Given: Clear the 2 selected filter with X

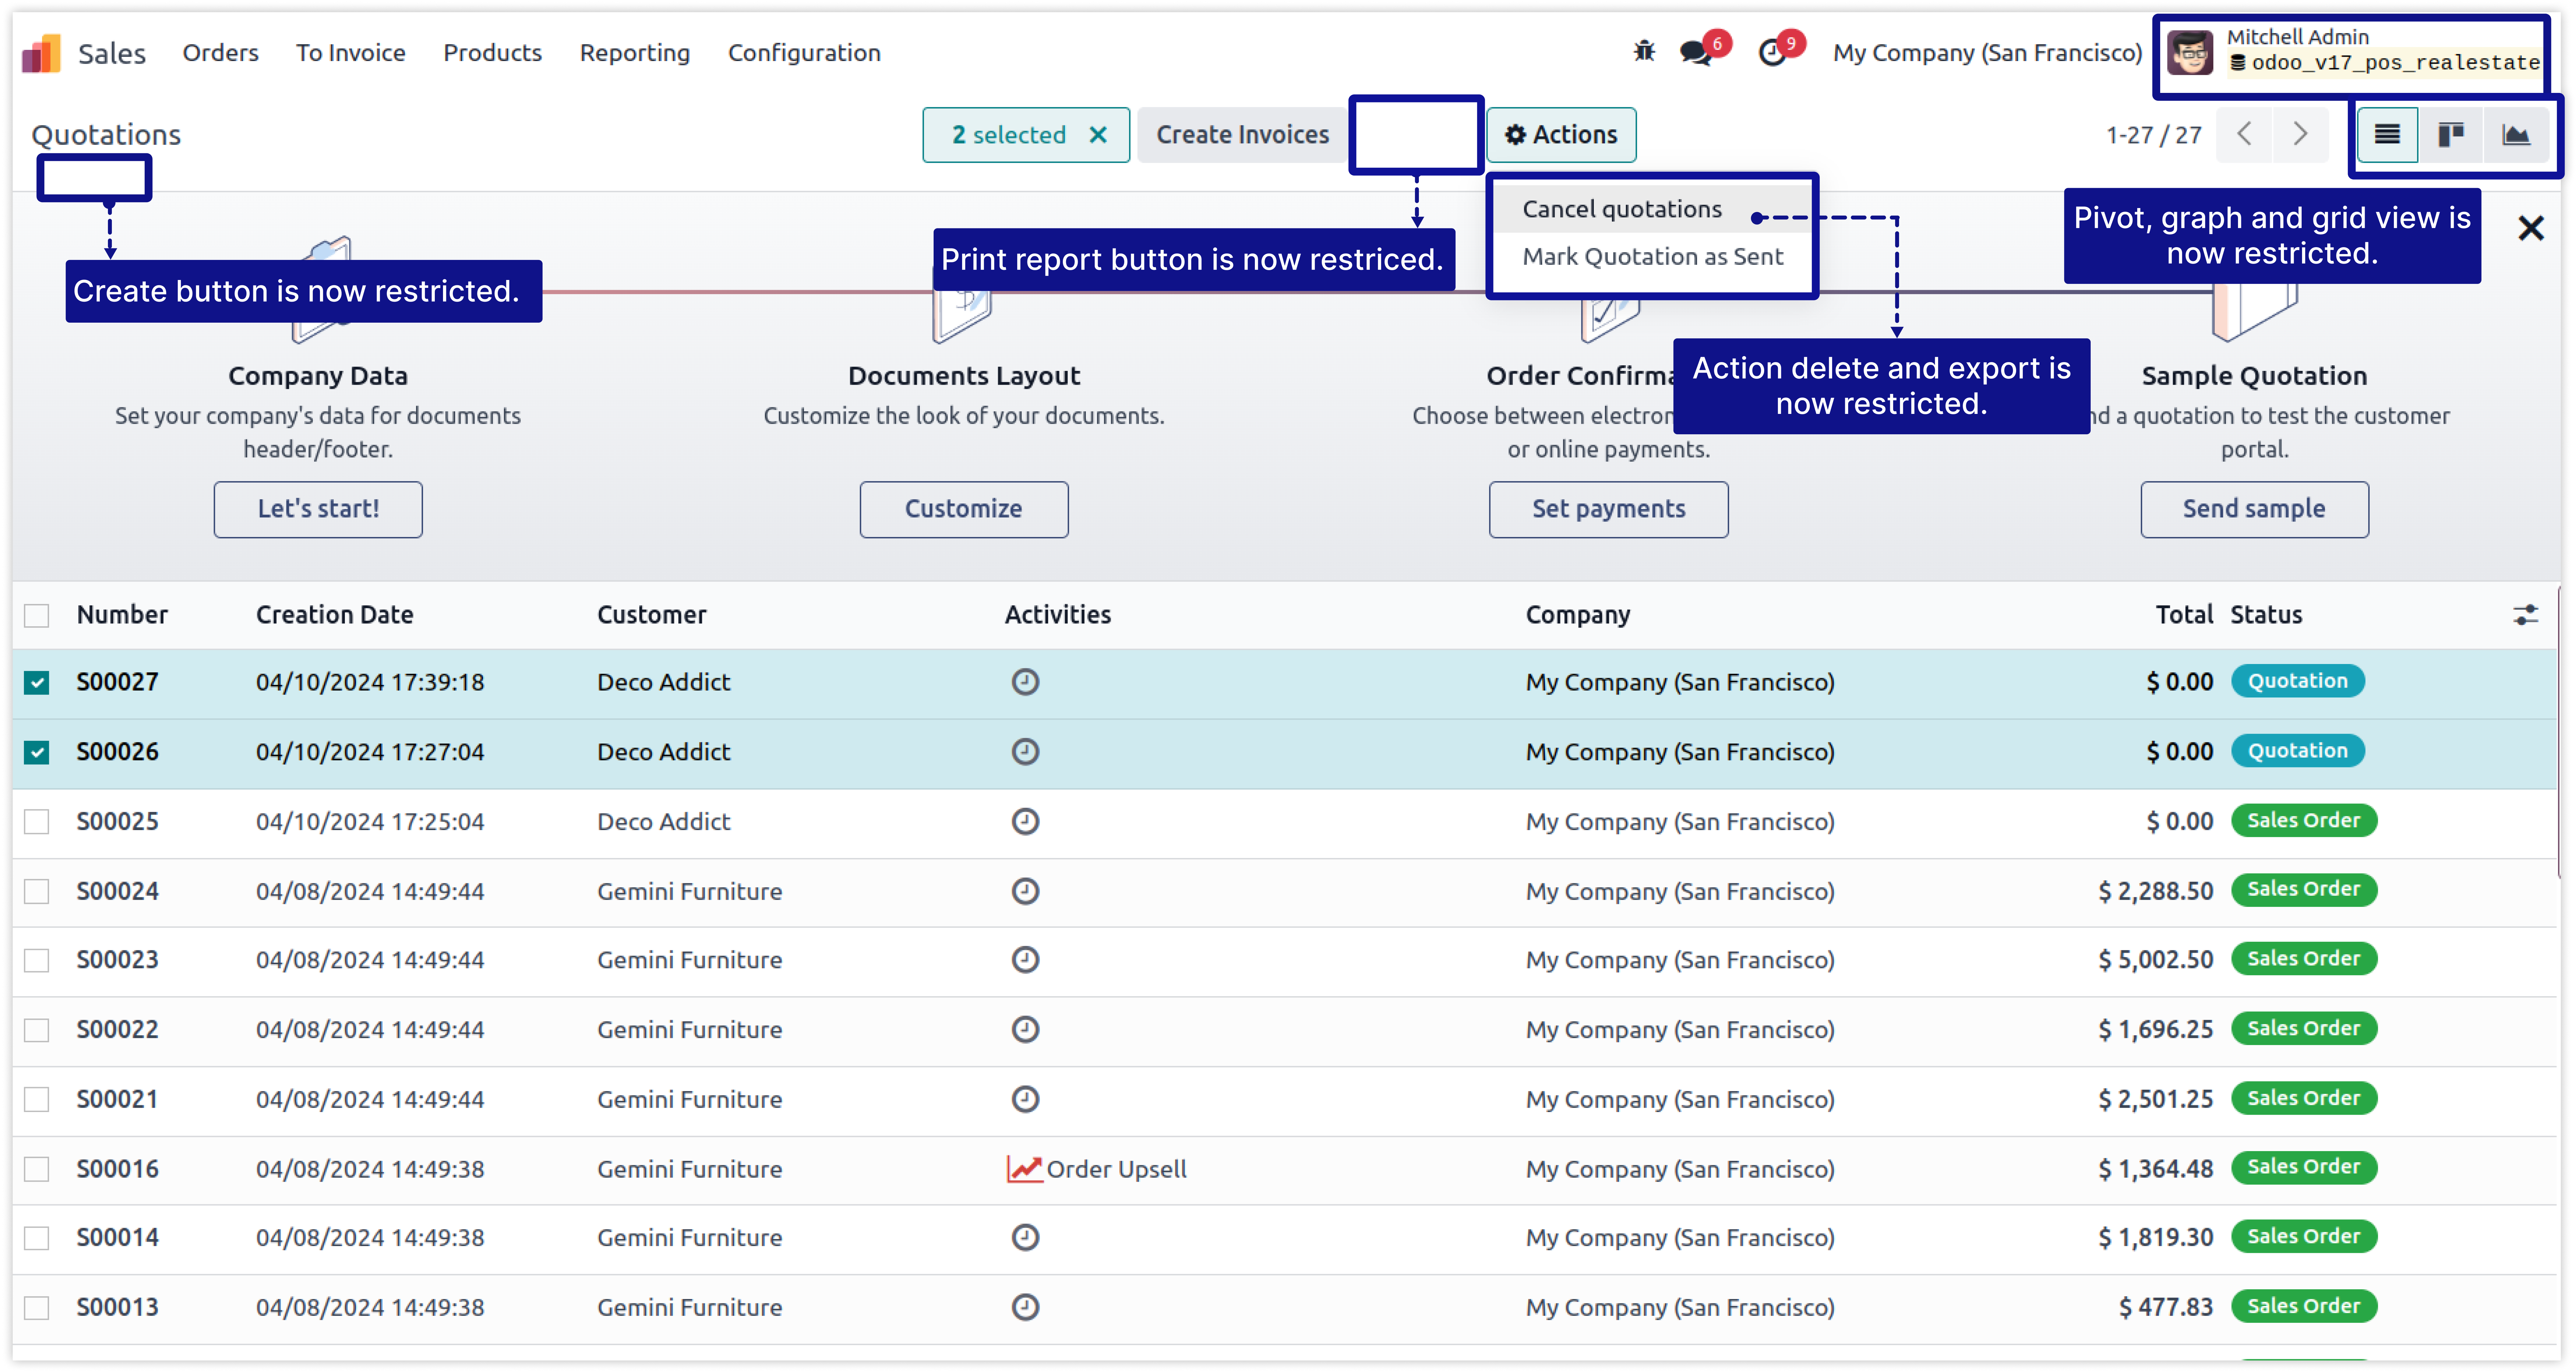Looking at the screenshot, I should 1098,135.
